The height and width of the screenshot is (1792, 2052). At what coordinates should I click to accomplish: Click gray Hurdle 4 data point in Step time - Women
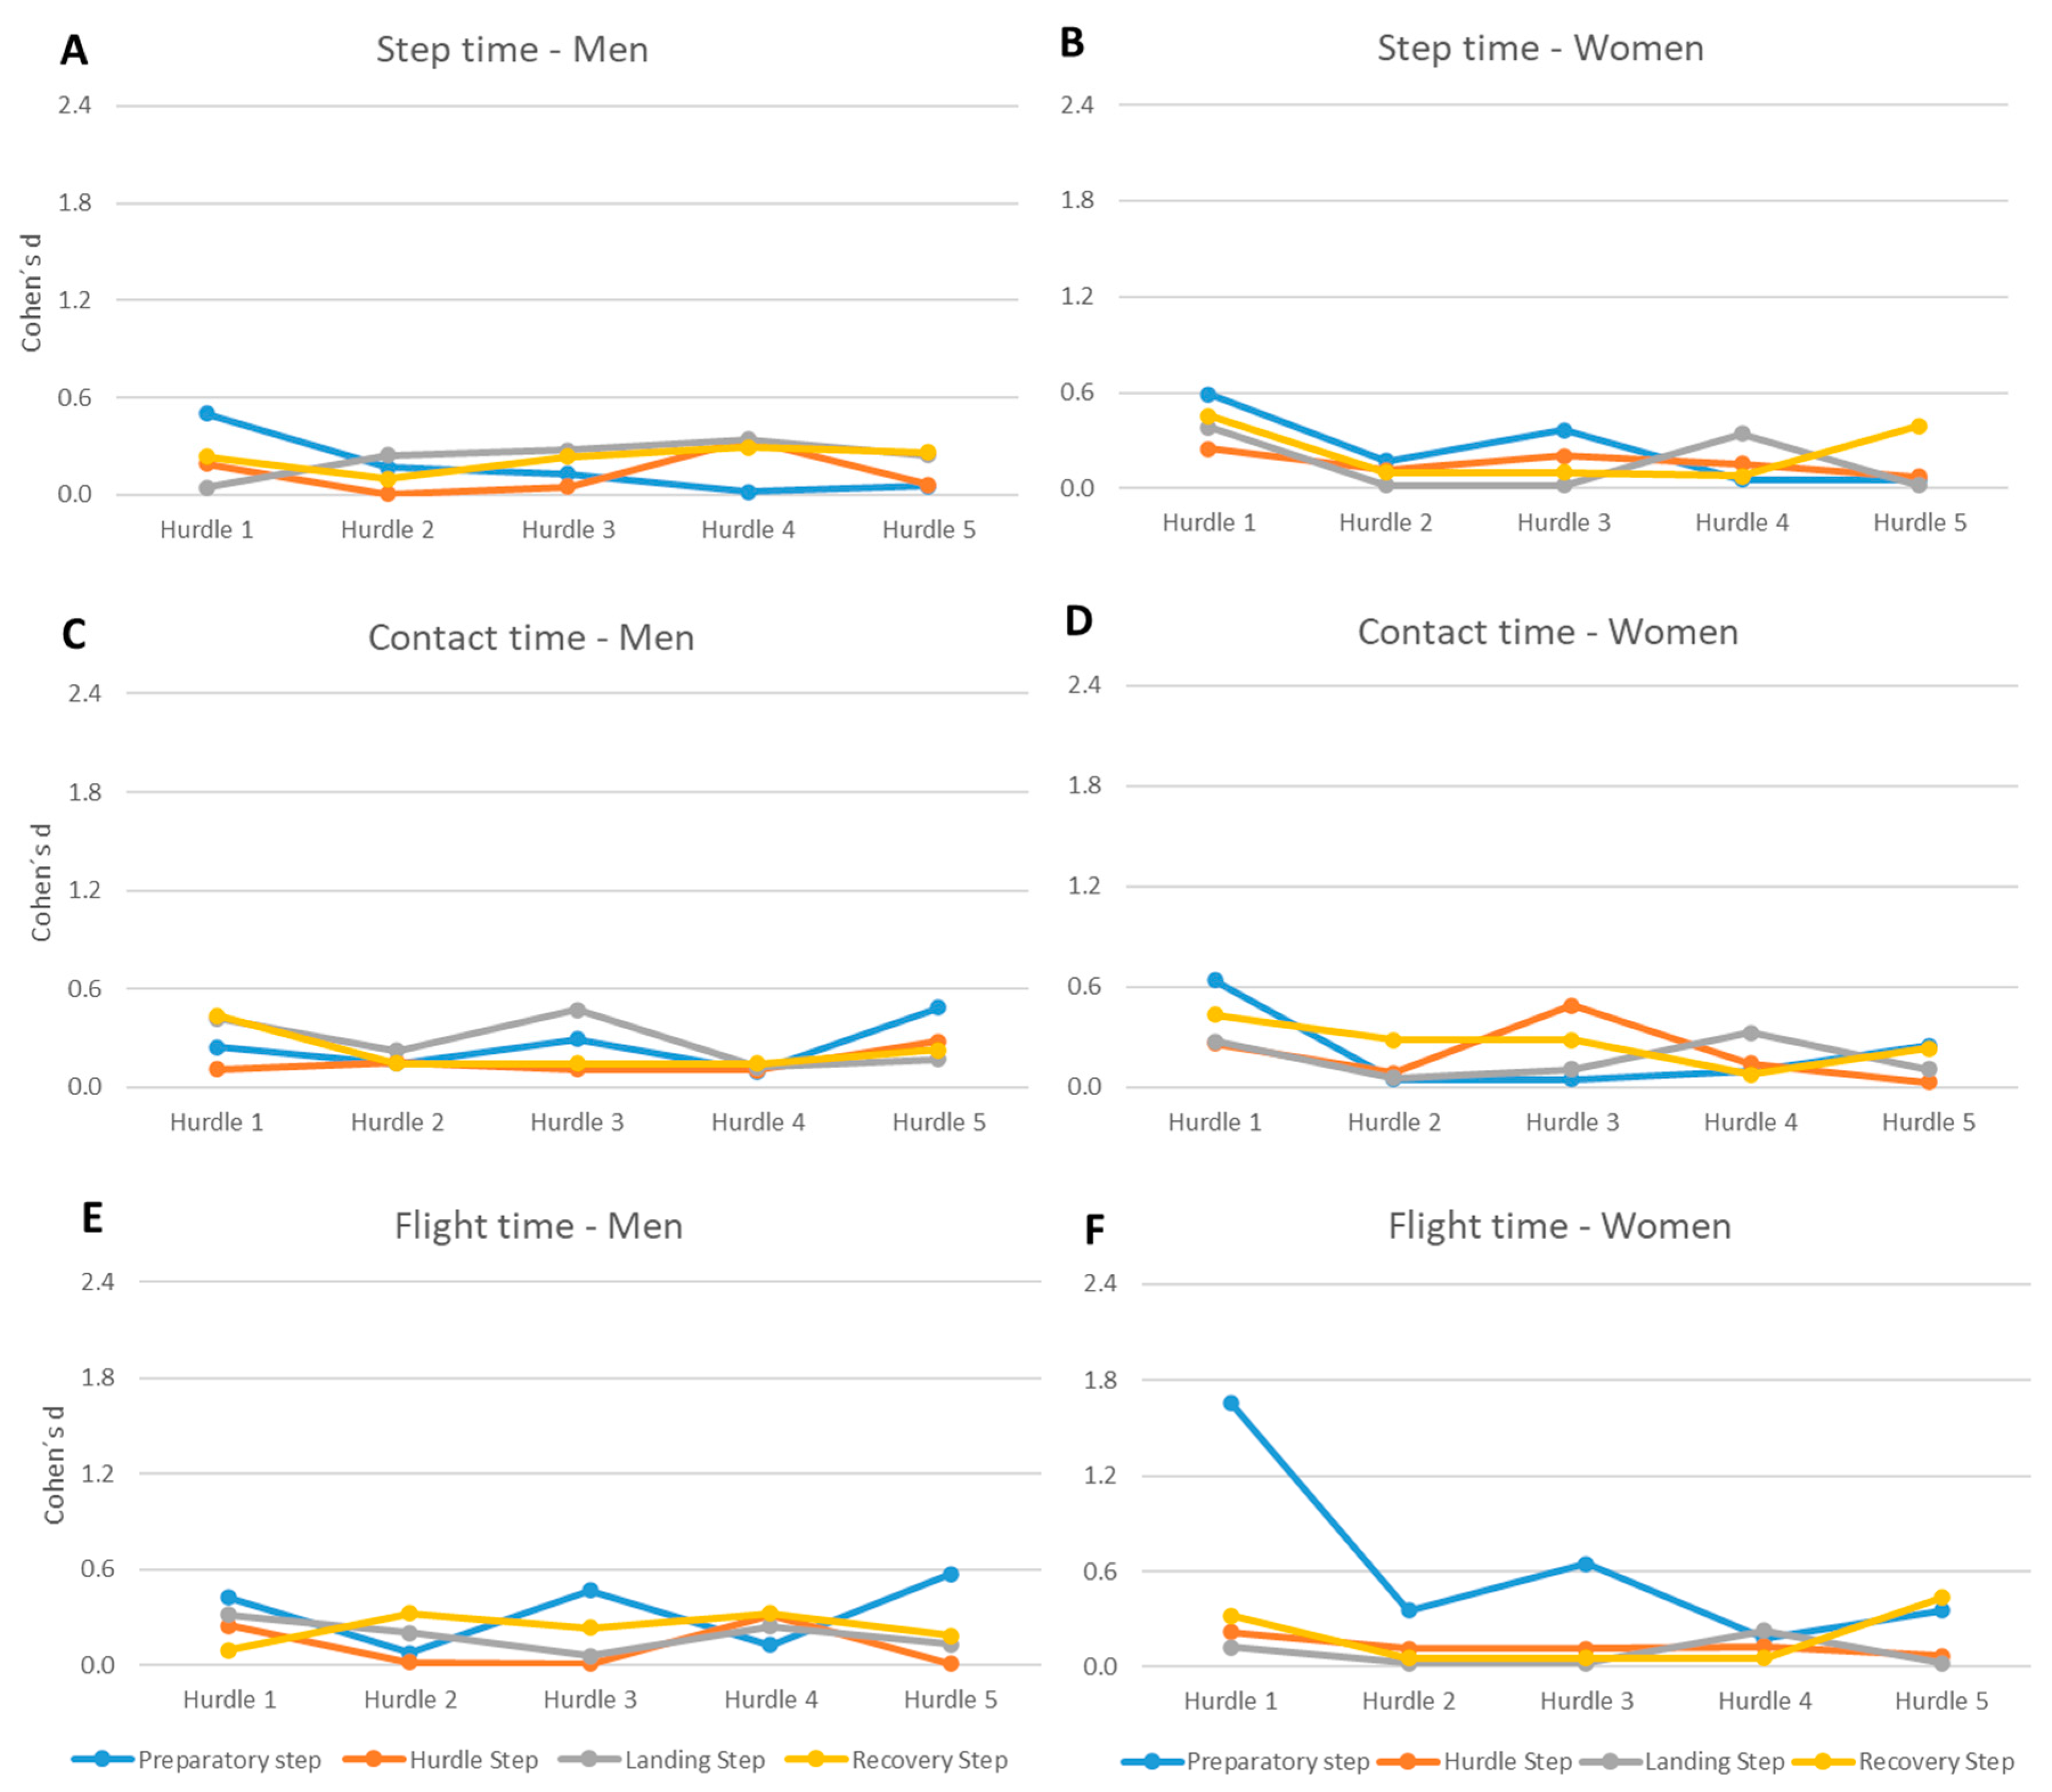tap(1742, 434)
